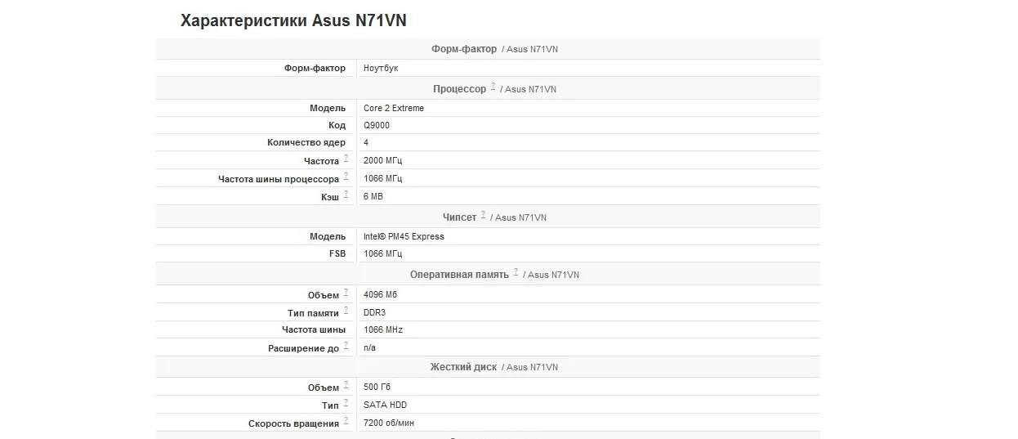Click help icon by 4096 Мб Объем label

(346, 292)
